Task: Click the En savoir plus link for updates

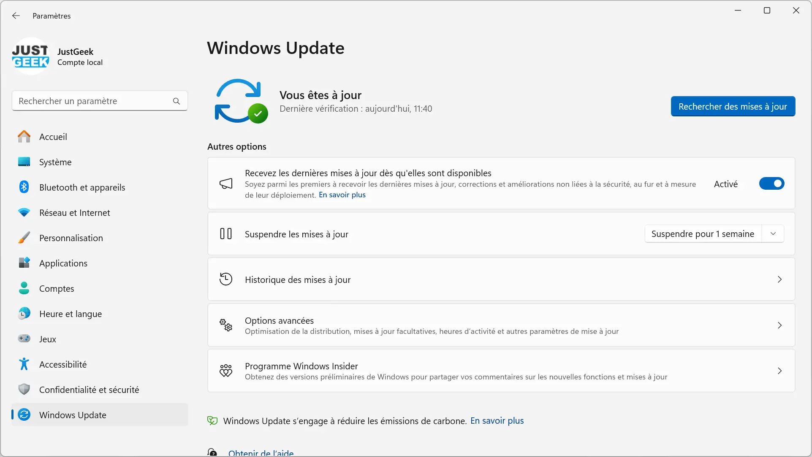Action: [342, 194]
